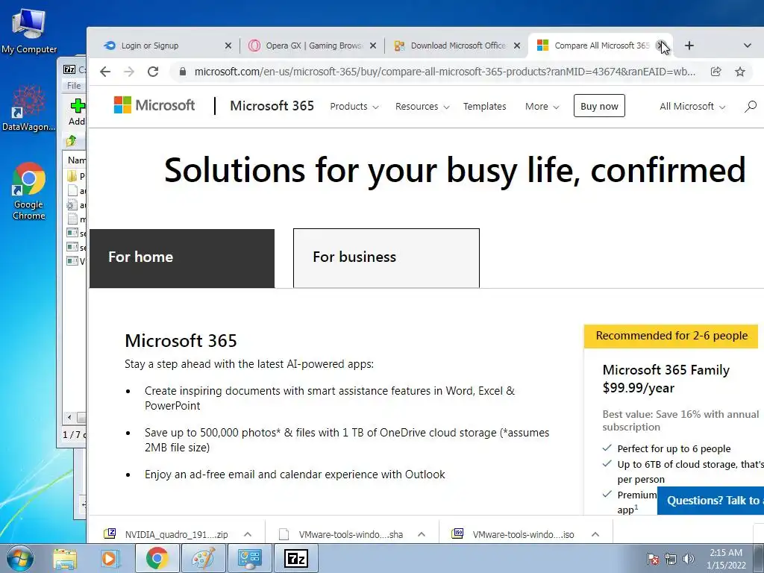This screenshot has height=573, width=764.
Task: Click the volume speaker tray icon
Action: click(x=689, y=559)
